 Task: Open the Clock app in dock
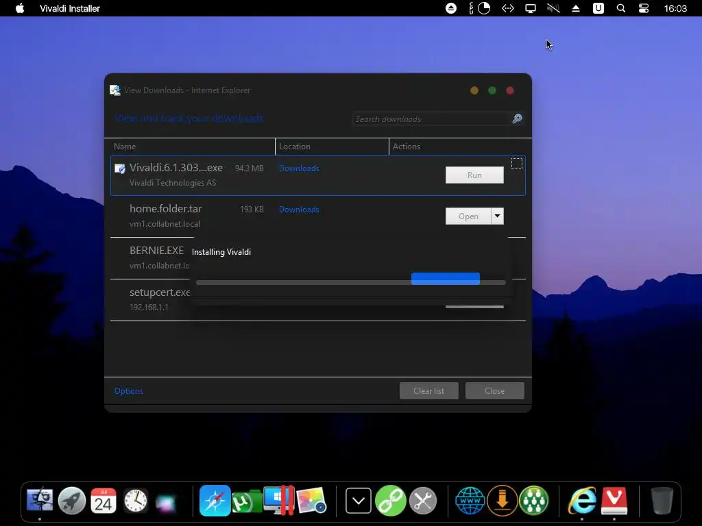(x=136, y=500)
